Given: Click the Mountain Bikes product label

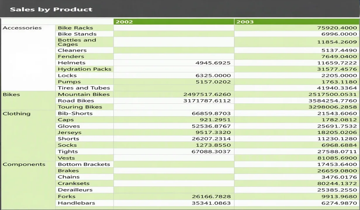Looking at the screenshot, I should (84, 95).
